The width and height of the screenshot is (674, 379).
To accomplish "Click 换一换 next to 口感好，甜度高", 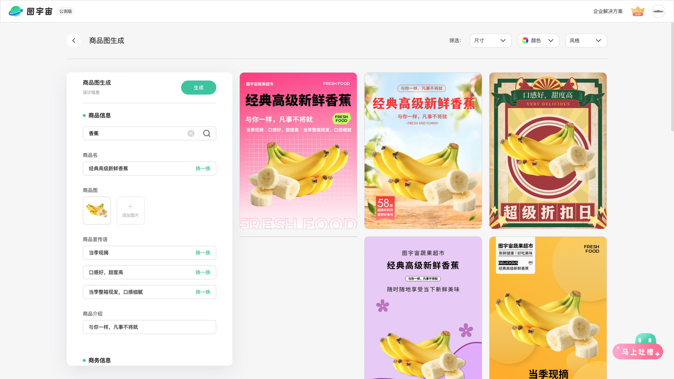I will click(203, 273).
